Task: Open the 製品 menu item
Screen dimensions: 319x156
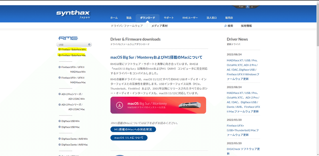Action: (129, 18)
